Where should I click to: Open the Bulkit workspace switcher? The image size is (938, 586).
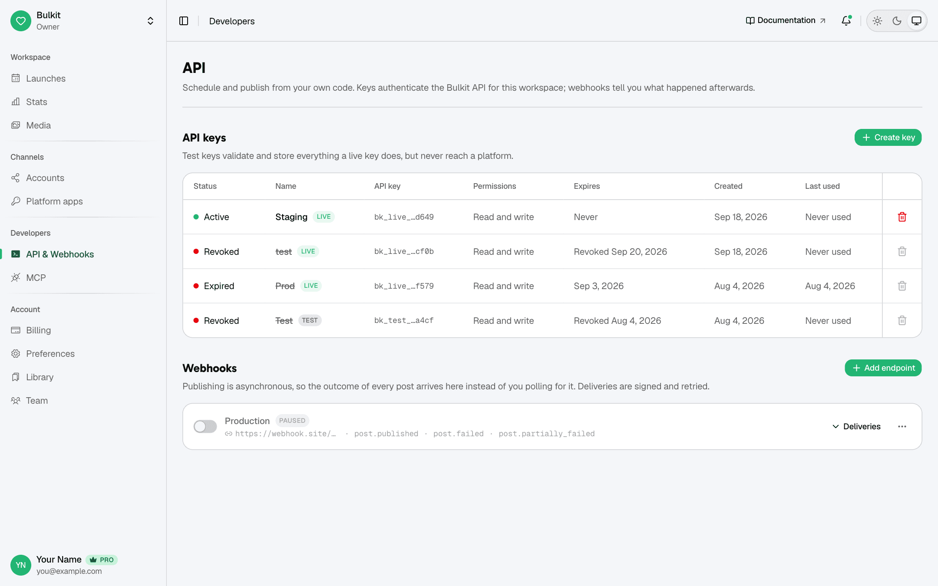150,21
